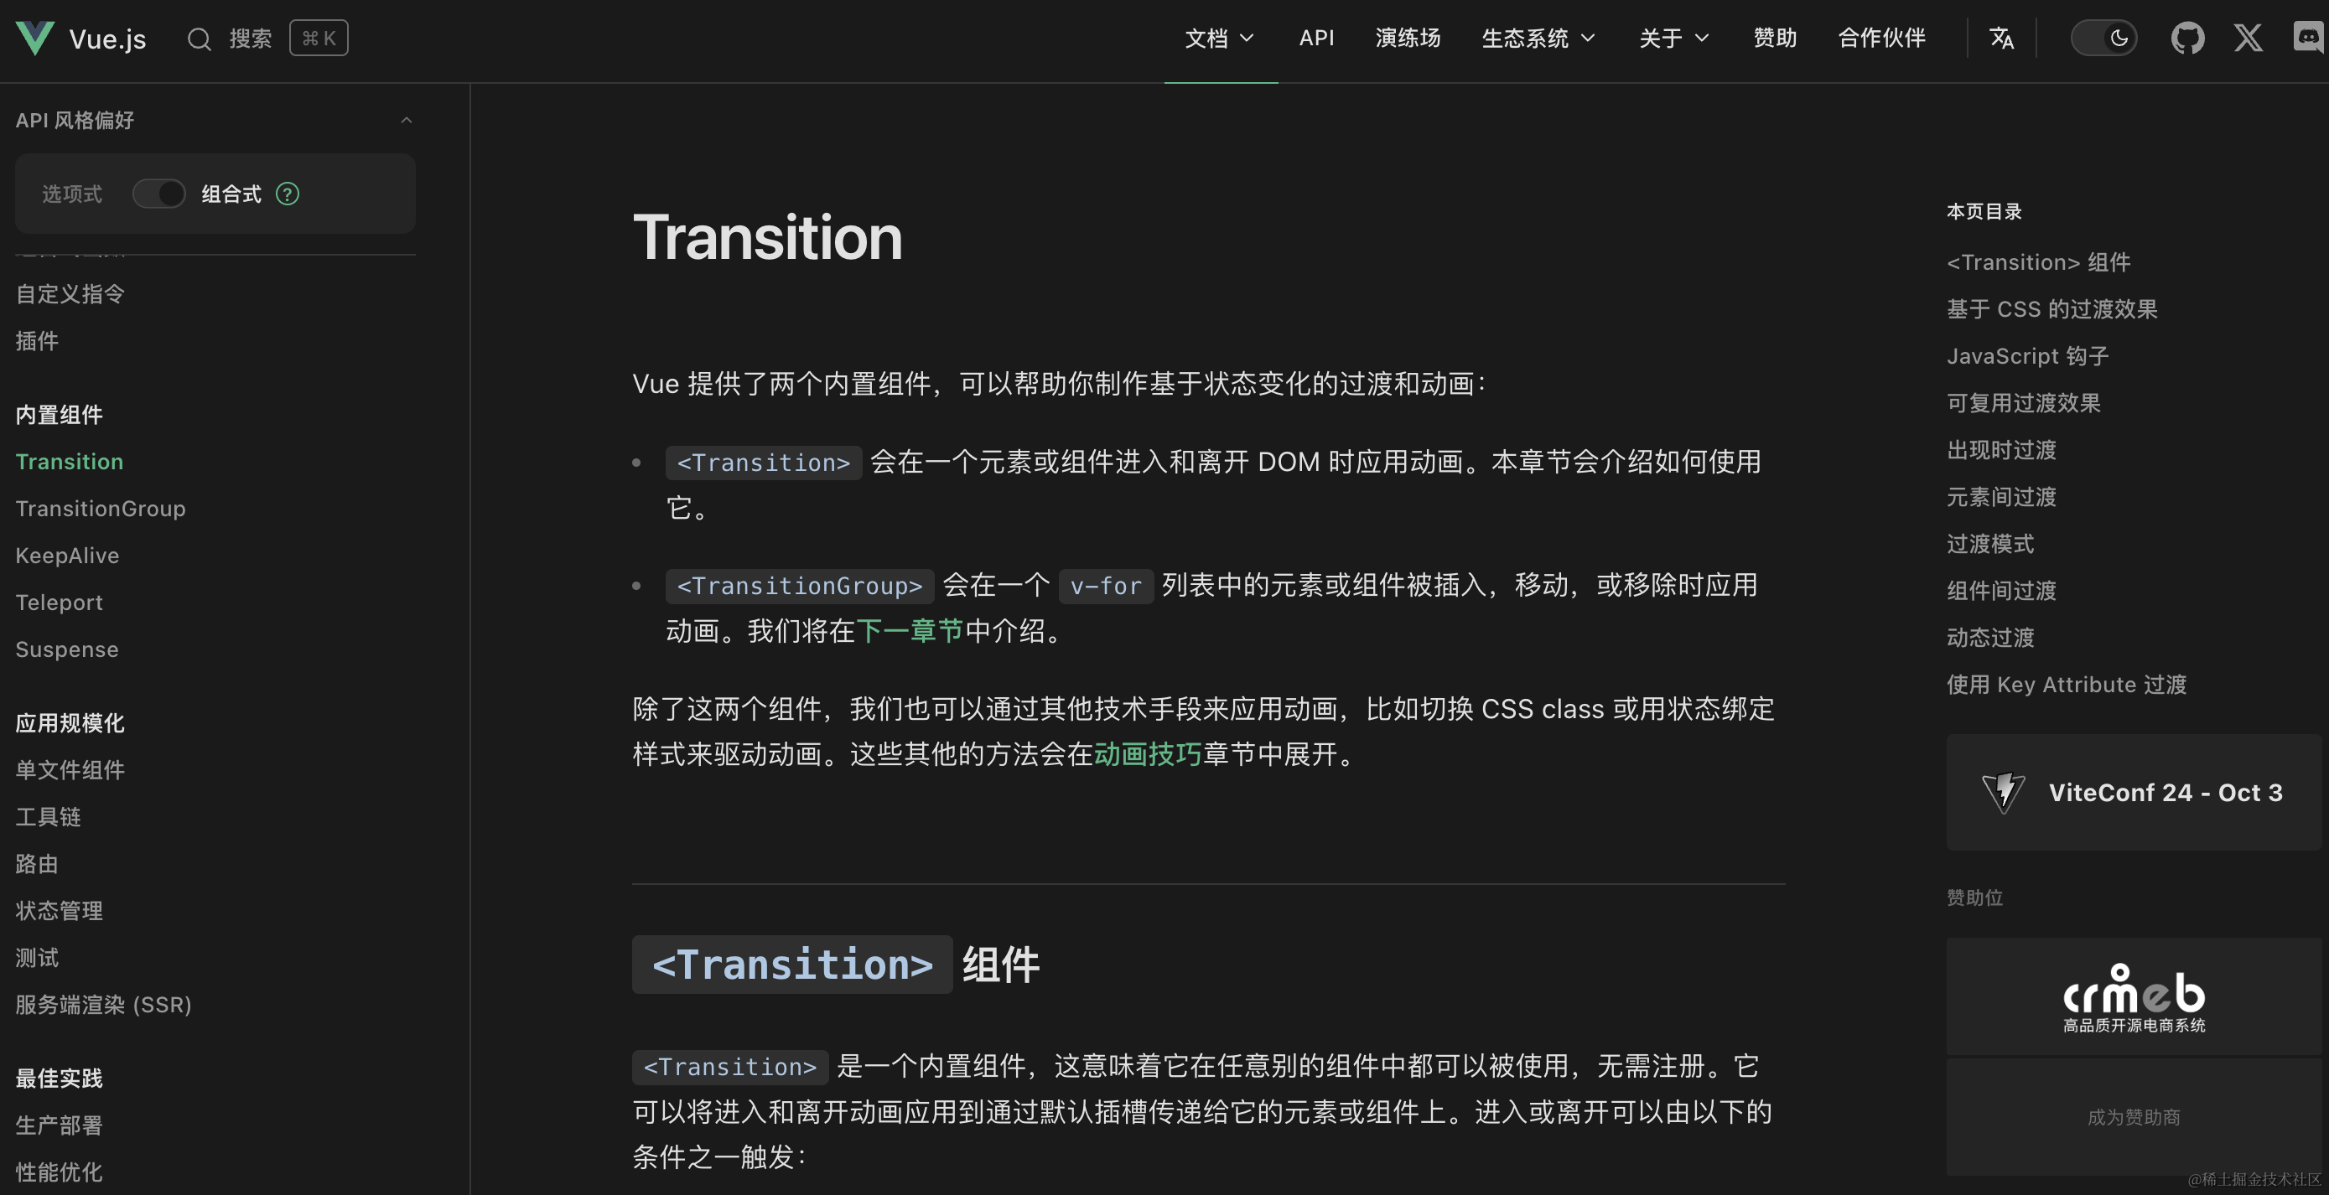Click the 成为赞助商 button

click(x=2133, y=1117)
